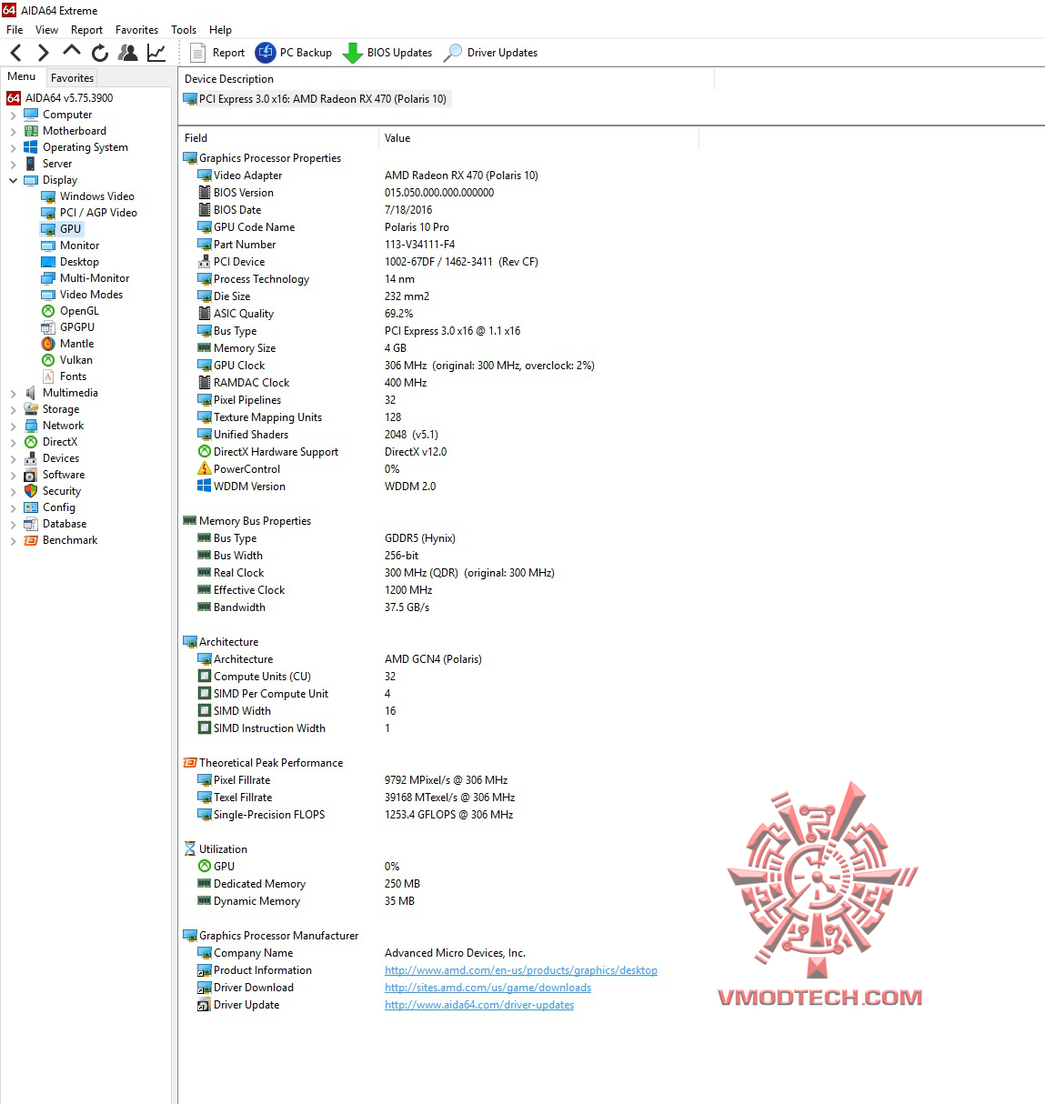This screenshot has height=1104, width=1045.
Task: Click the DirectX Hardware Support row icon
Action: (205, 452)
